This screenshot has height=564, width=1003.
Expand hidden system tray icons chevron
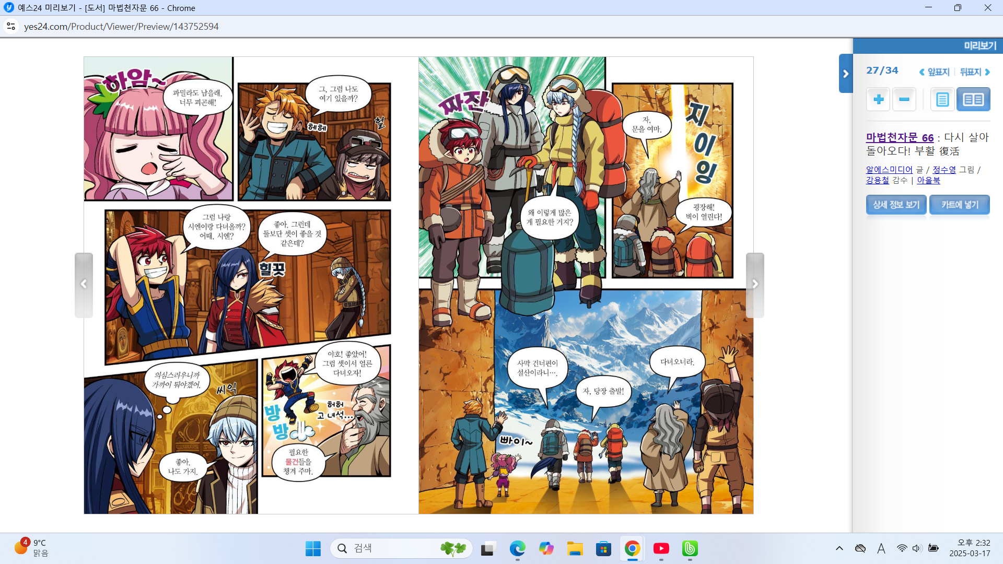(x=839, y=548)
